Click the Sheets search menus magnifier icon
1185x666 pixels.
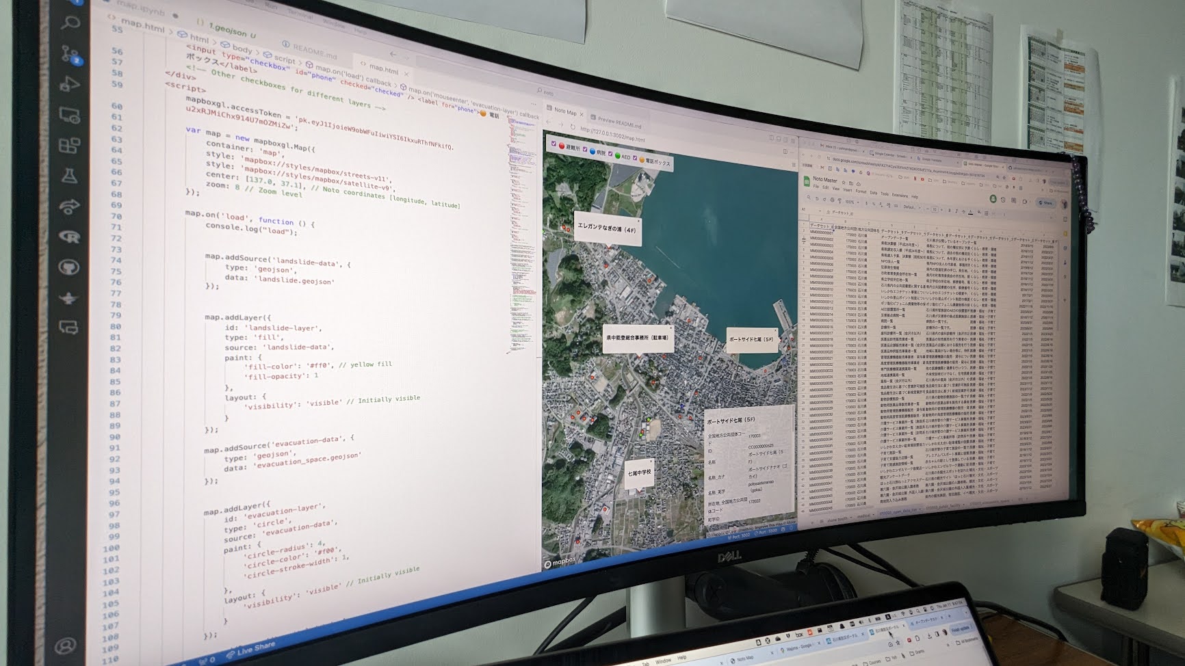pos(809,197)
